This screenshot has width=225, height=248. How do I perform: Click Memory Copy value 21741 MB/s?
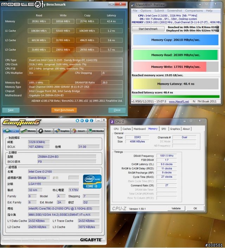point(87,21)
